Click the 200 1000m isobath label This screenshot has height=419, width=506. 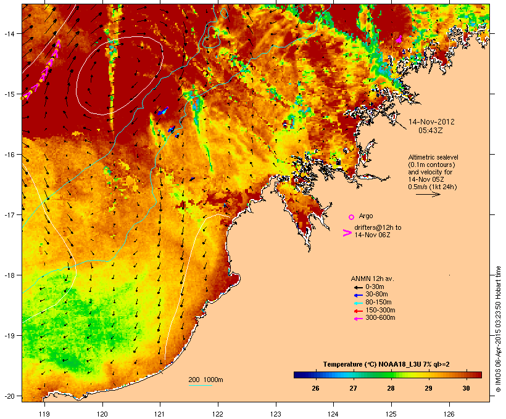205,380
